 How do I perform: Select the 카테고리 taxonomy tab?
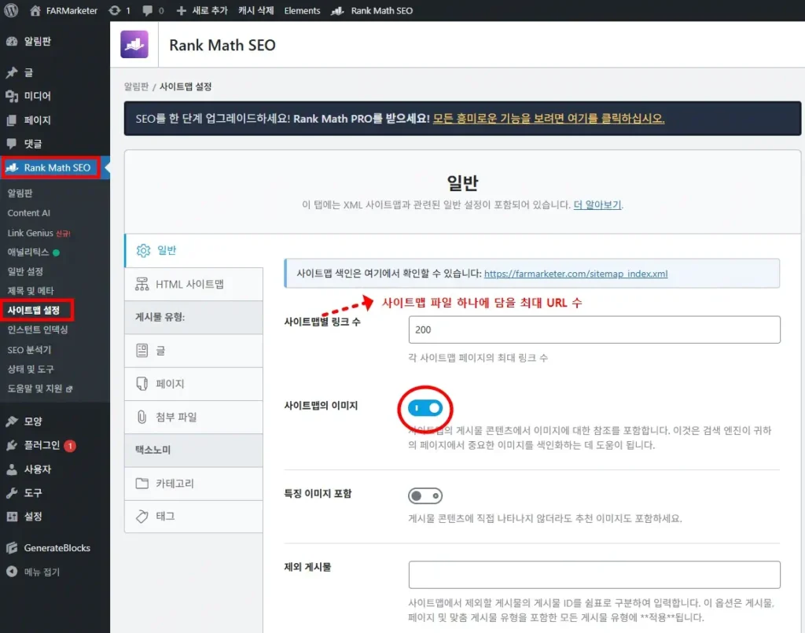[175, 483]
